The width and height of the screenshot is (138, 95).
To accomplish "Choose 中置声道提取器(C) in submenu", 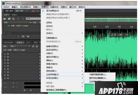I will [x=100, y=75].
